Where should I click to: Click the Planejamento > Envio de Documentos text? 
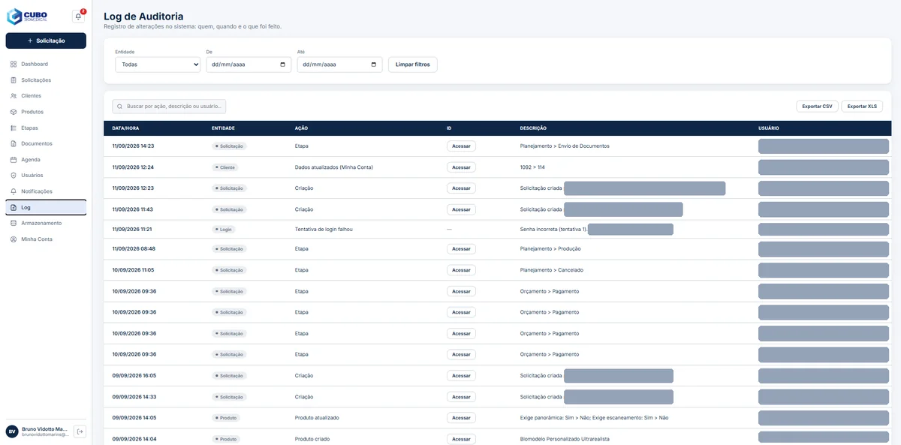point(565,146)
